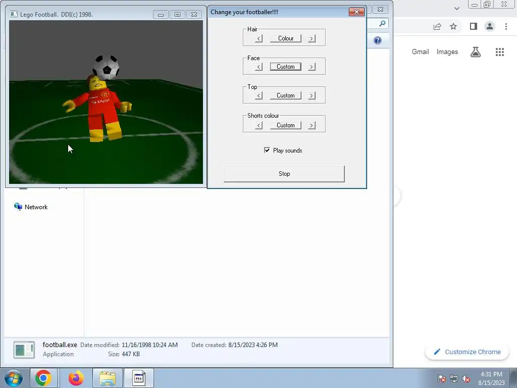The image size is (517, 388).
Task: Click the previous Top arrow button
Action: (x=259, y=95)
